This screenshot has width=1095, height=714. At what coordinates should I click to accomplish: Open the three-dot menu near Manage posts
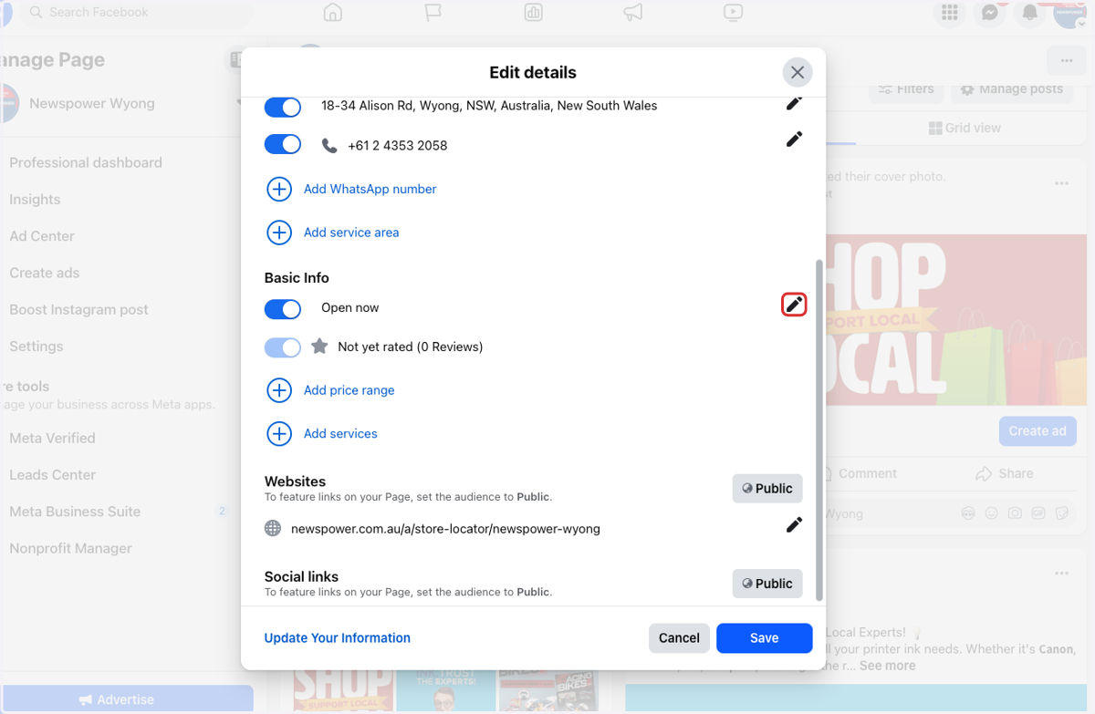1066,61
